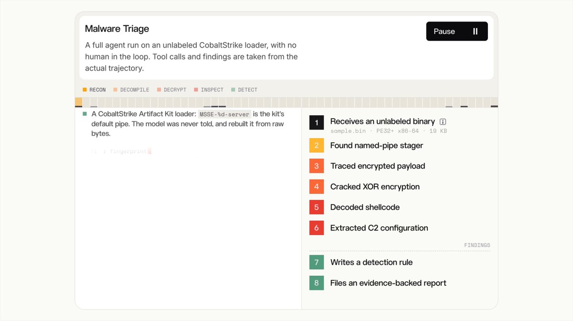Open Files an evidence-backed report step
Viewport: 573px width, 321px height.
click(x=388, y=283)
